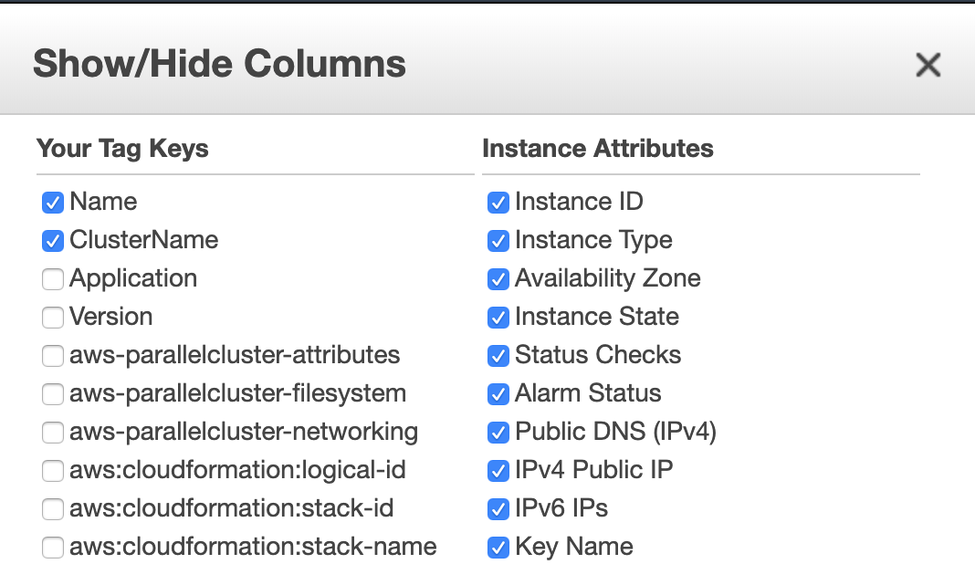Check the aws:cloudformation:stack-name checkbox
This screenshot has width=975, height=564.
[x=52, y=548]
